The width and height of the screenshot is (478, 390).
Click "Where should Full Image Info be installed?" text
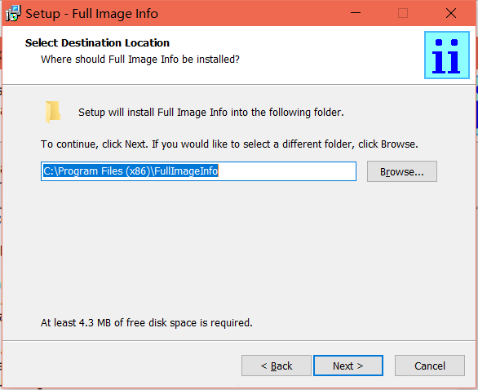140,60
